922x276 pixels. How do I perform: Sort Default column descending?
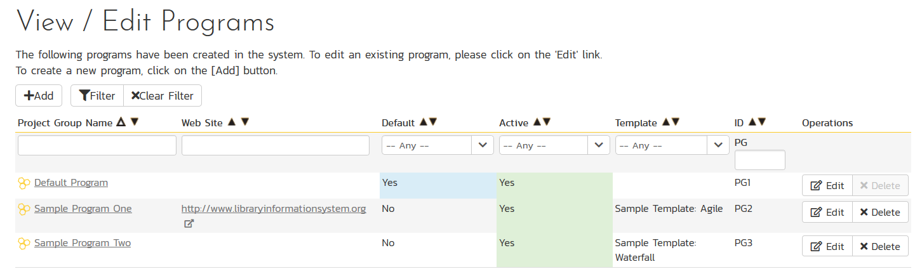click(x=433, y=122)
